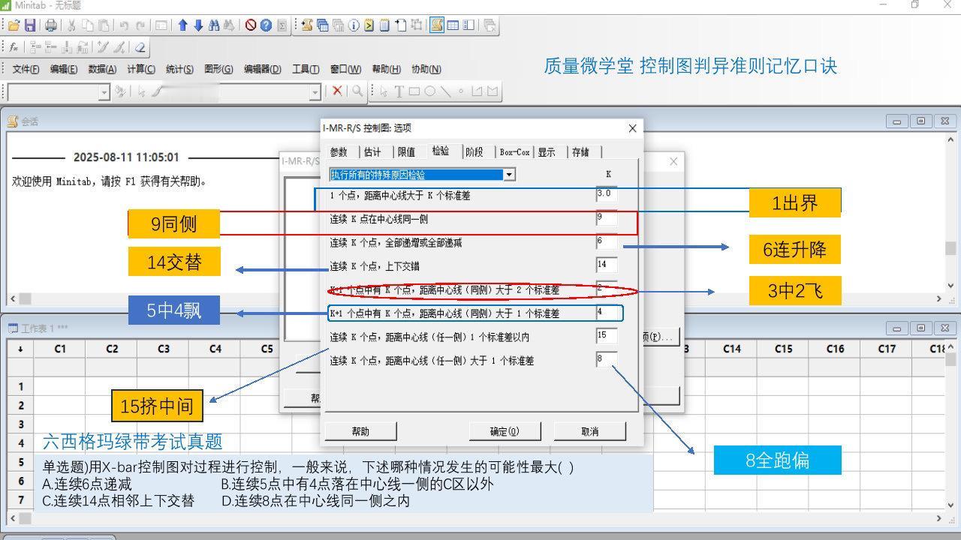Image resolution: width=961 pixels, height=540 pixels.
Task: Click the K field showing 9 for 同一侧 test
Action: (607, 218)
